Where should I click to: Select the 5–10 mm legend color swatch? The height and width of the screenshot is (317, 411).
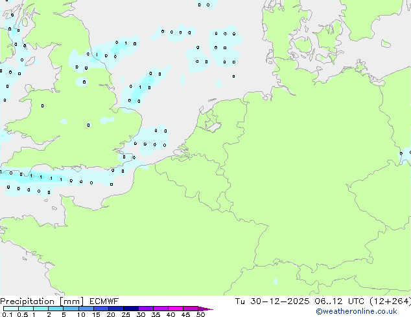pos(71,309)
